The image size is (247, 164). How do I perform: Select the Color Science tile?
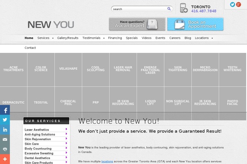pyautogui.click(x=41, y=70)
